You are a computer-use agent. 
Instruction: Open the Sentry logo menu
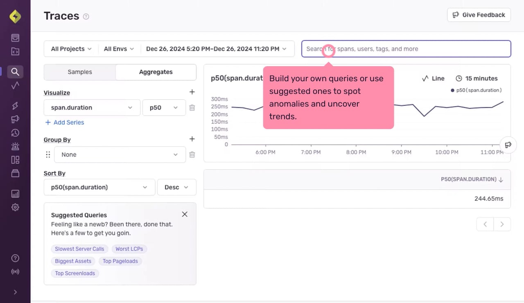pos(15,16)
